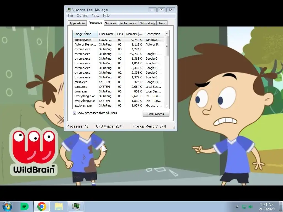283x212 pixels.
Task: Open the Networking tab
Action: click(147, 23)
